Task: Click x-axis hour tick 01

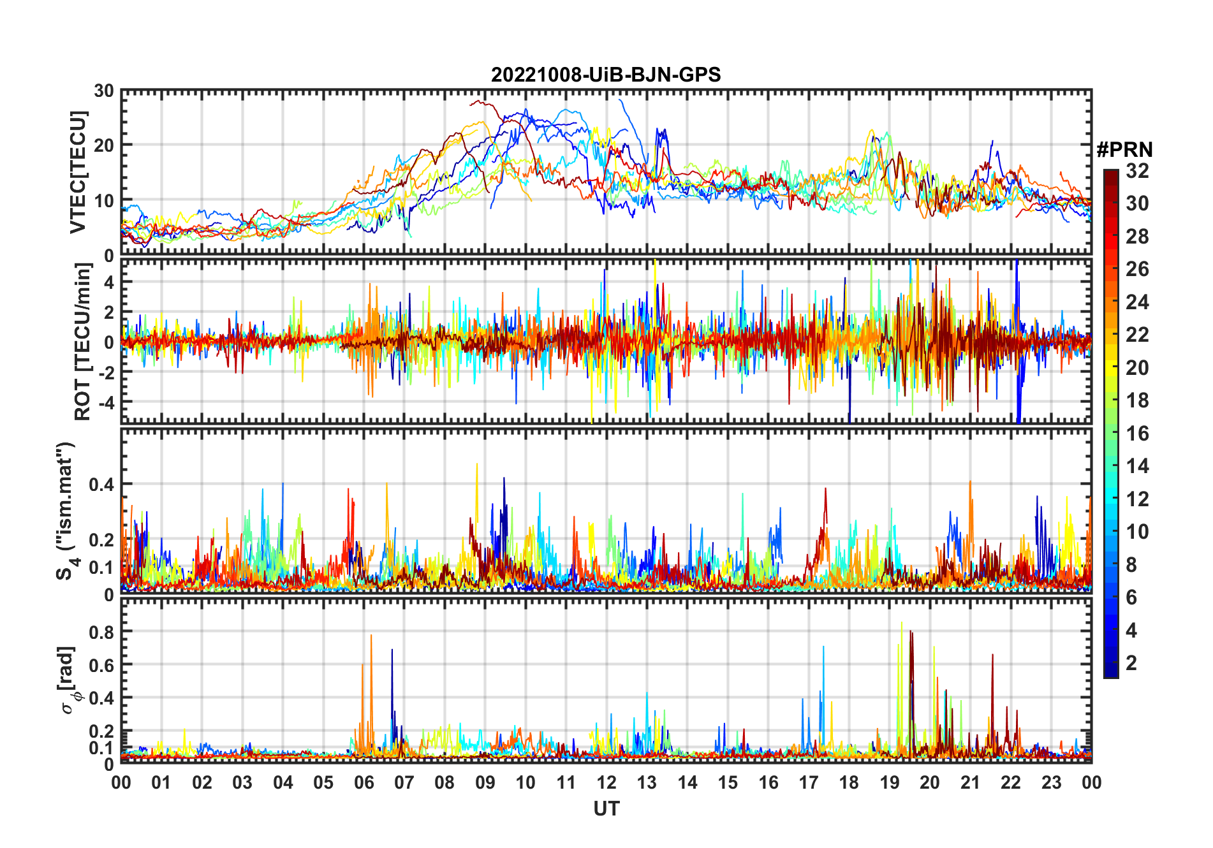Action: point(161,783)
